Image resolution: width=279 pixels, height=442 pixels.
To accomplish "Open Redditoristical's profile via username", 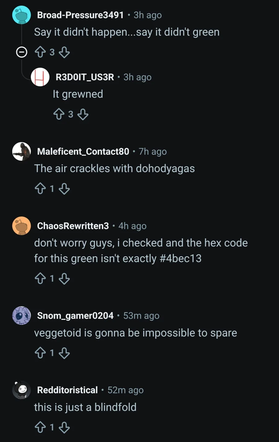I will click(x=67, y=390).
